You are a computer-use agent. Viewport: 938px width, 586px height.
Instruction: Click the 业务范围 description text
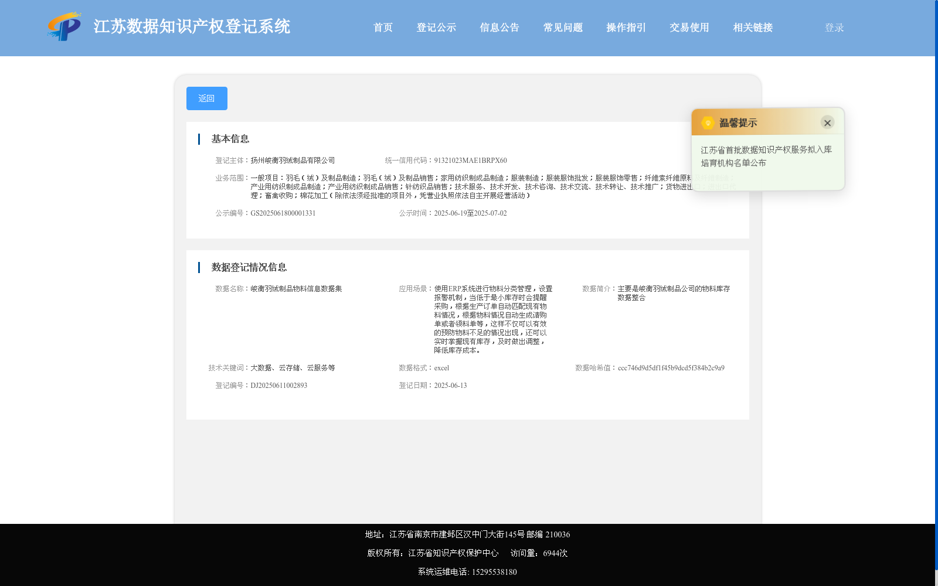[x=492, y=187]
